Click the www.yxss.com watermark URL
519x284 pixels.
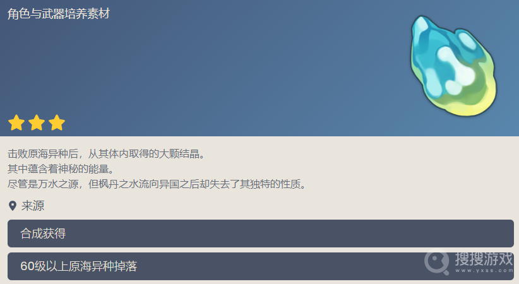pyautogui.click(x=484, y=271)
